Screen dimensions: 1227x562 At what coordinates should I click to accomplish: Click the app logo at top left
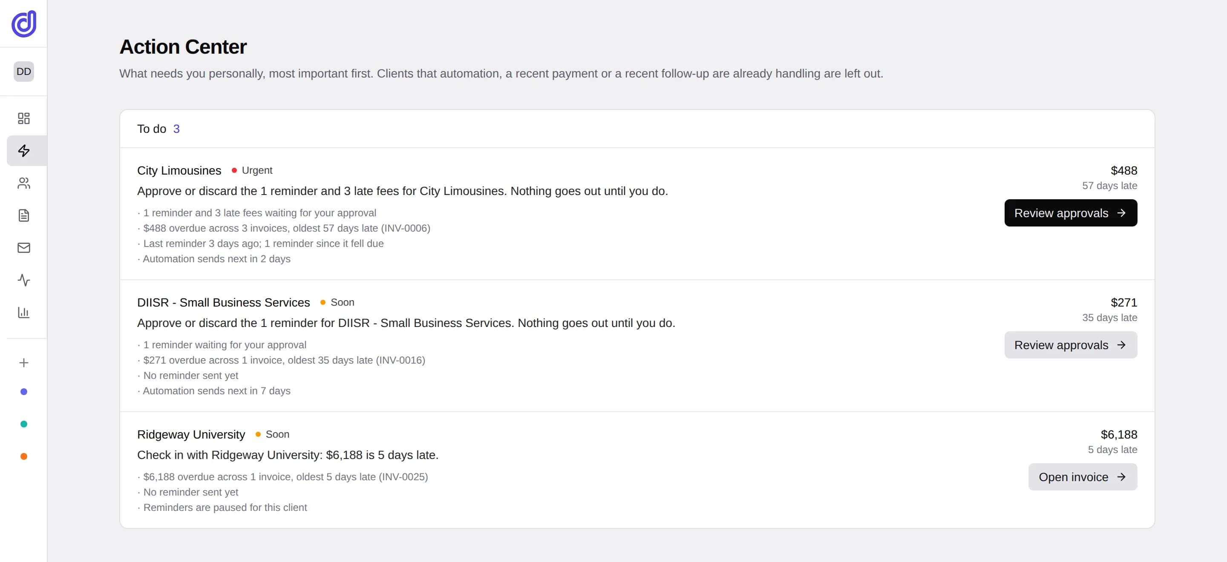pos(24,23)
